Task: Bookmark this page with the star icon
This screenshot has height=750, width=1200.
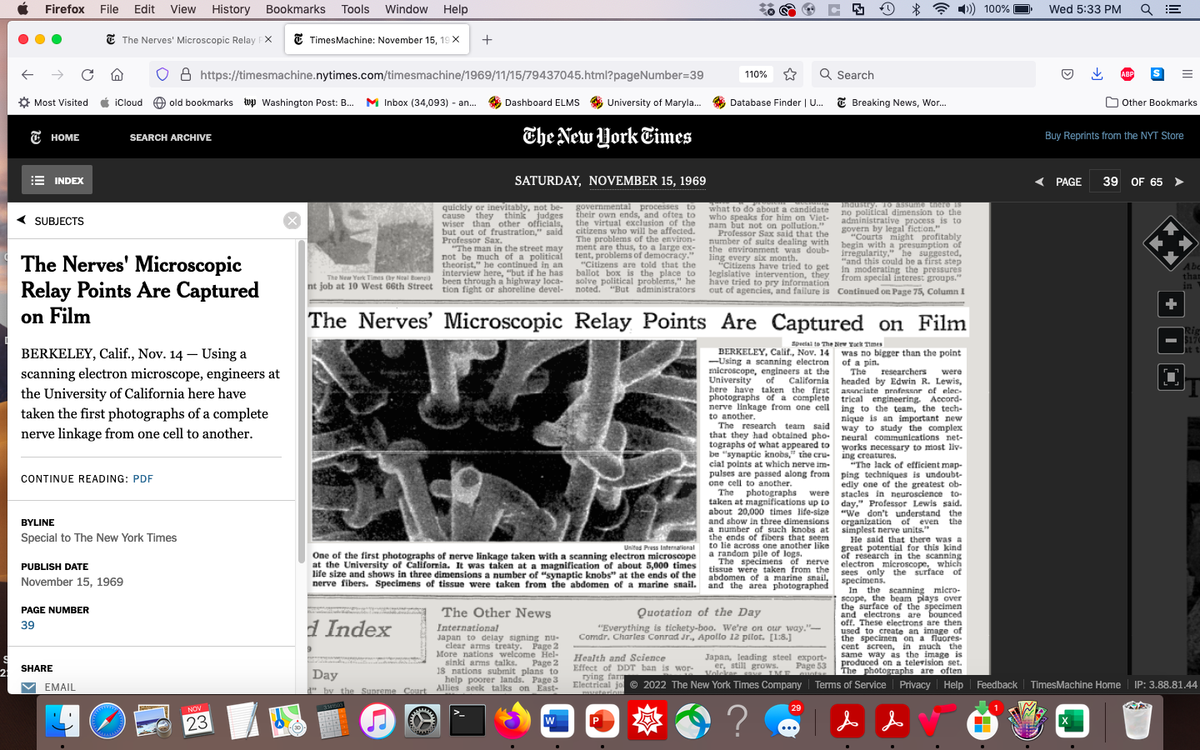Action: pos(790,74)
